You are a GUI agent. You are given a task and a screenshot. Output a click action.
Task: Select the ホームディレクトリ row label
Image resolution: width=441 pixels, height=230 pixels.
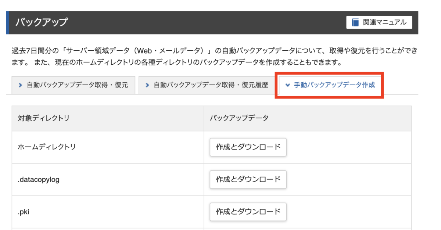(x=47, y=147)
